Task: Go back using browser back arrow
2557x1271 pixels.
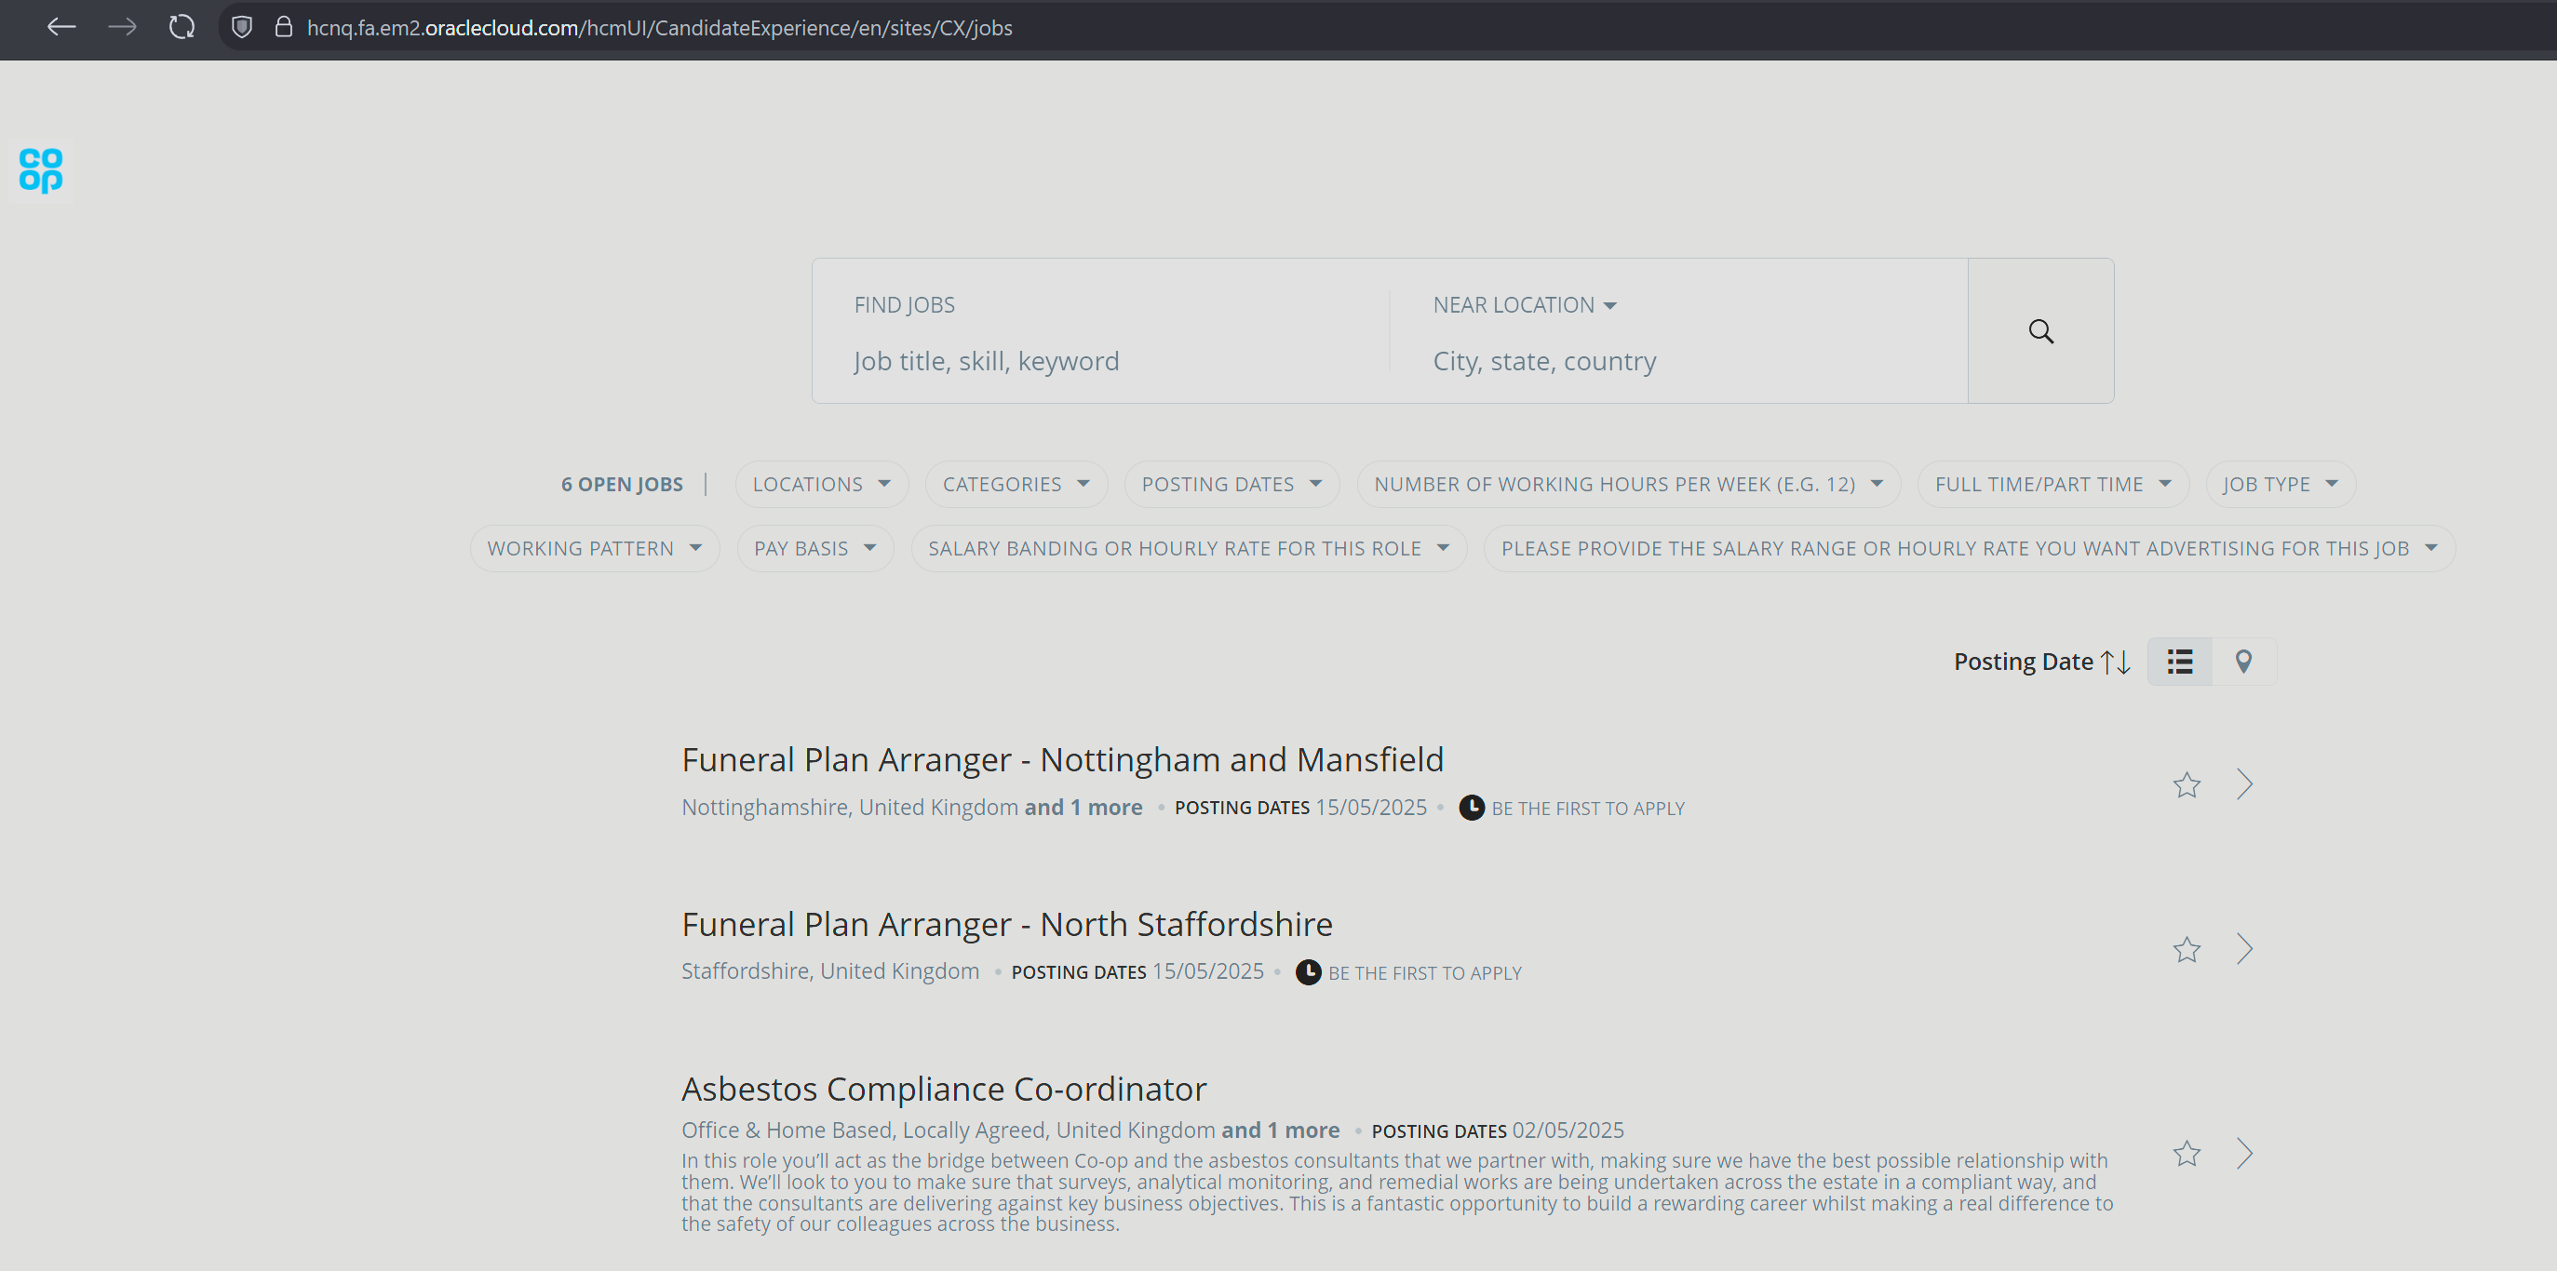Action: pos(61,27)
